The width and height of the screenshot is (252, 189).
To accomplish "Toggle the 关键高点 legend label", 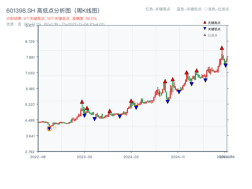I will (x=214, y=23).
